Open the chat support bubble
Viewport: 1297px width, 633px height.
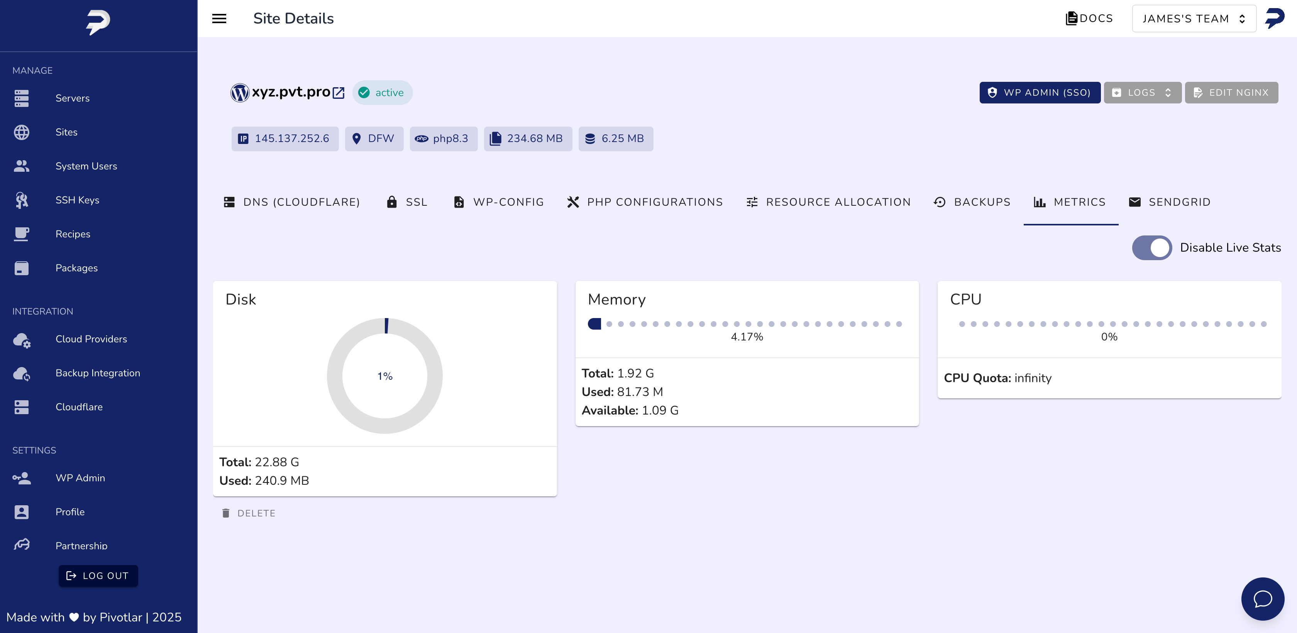pyautogui.click(x=1262, y=598)
